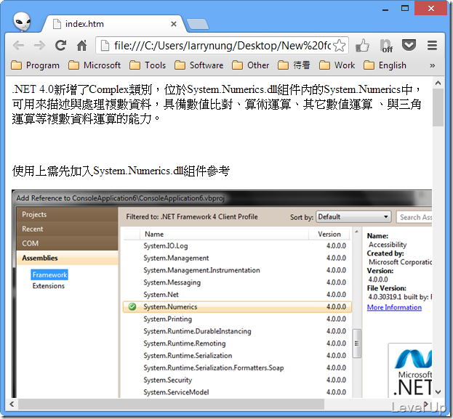Open the Software bookmarks folder
Screen dimensions: 453x419
199,65
